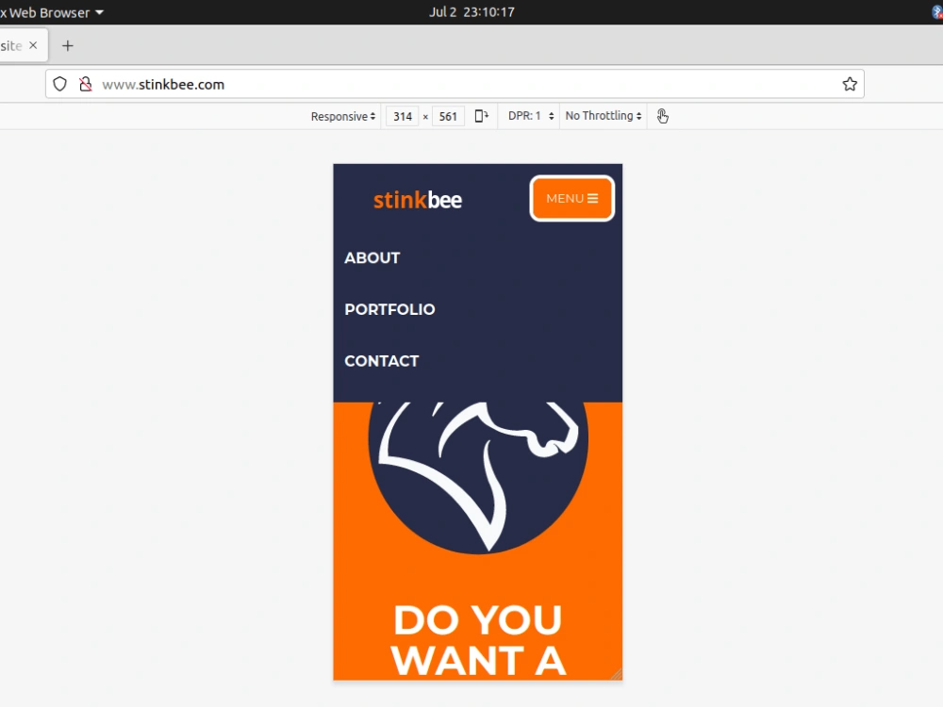Close the current browser tab
943x707 pixels.
(x=33, y=45)
